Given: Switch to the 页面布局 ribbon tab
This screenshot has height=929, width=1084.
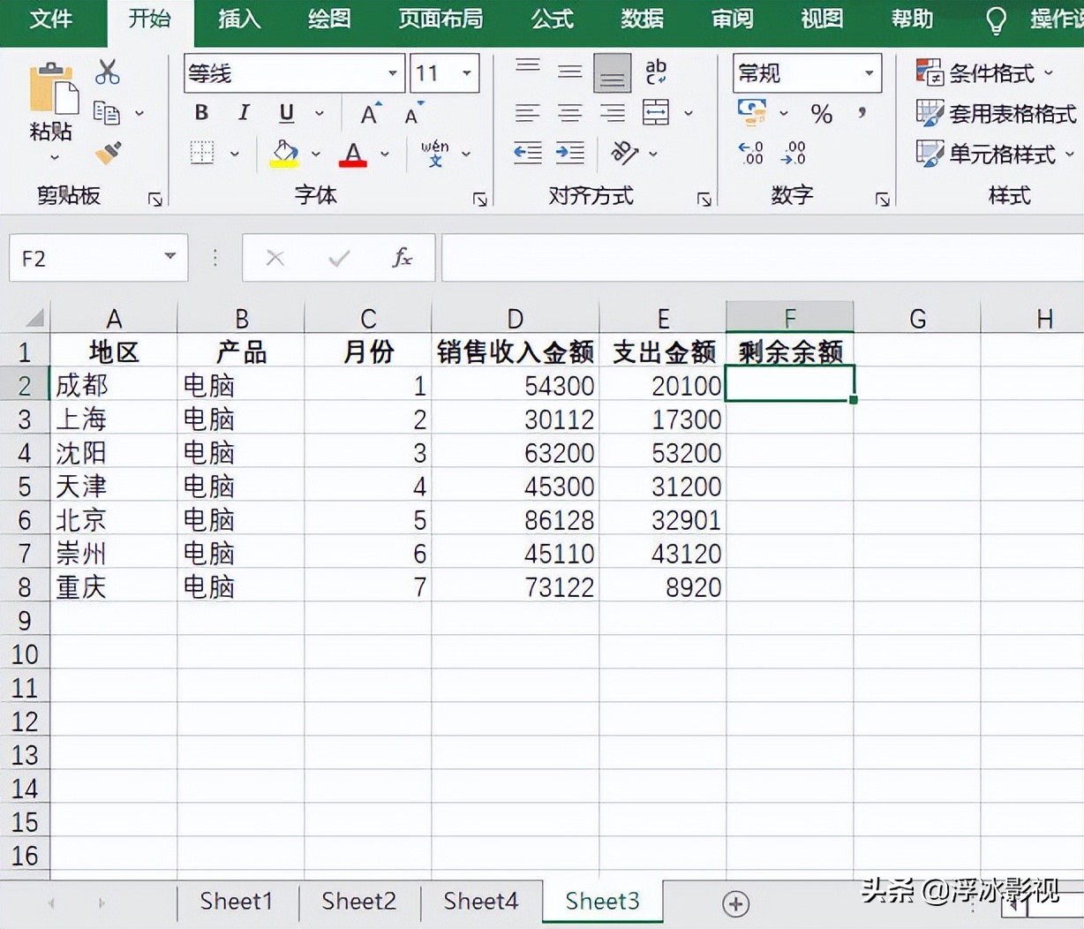Looking at the screenshot, I should point(440,19).
